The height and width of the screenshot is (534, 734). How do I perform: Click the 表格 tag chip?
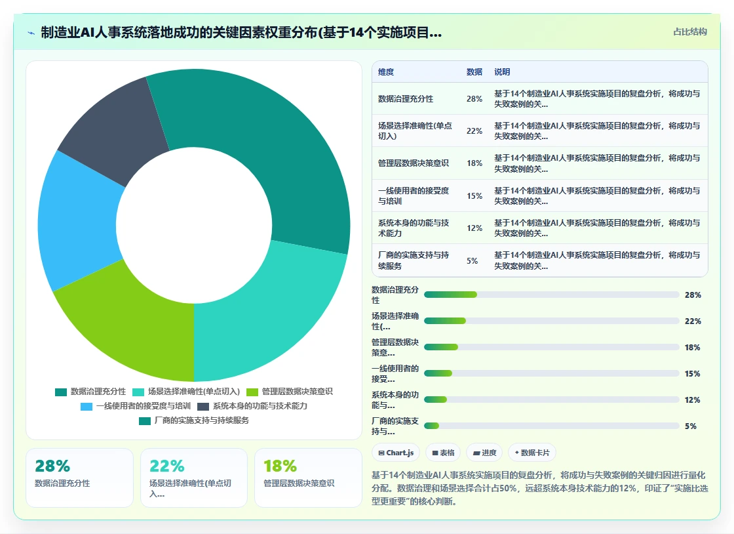pos(443,453)
